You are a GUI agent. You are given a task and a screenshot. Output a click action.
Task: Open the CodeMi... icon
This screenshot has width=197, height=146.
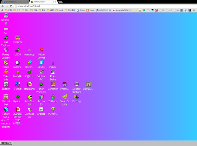(x=18, y=63)
